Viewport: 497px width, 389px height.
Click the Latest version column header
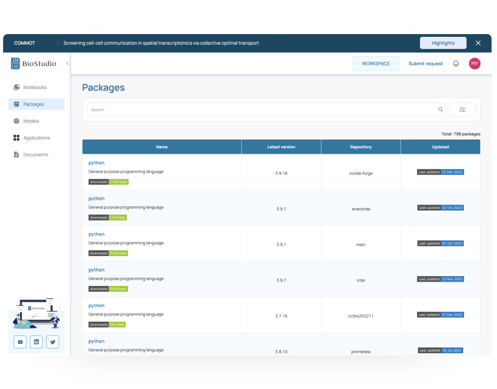281,147
